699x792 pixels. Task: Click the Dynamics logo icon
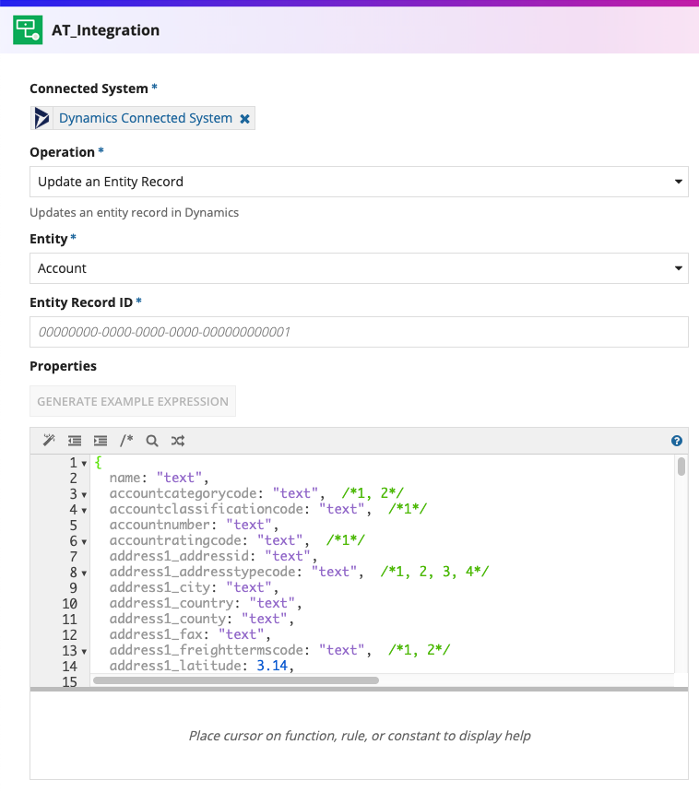point(41,118)
